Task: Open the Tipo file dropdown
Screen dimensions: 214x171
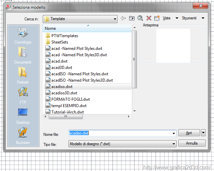Action: coord(174,144)
